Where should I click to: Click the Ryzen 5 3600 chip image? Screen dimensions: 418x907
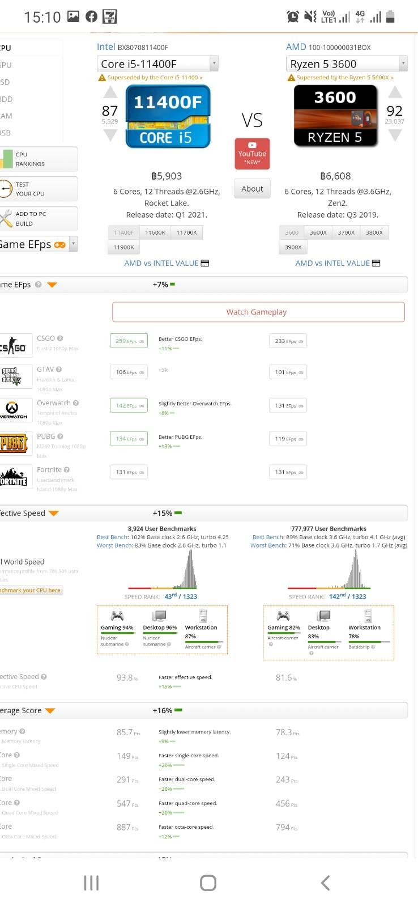[x=335, y=116]
